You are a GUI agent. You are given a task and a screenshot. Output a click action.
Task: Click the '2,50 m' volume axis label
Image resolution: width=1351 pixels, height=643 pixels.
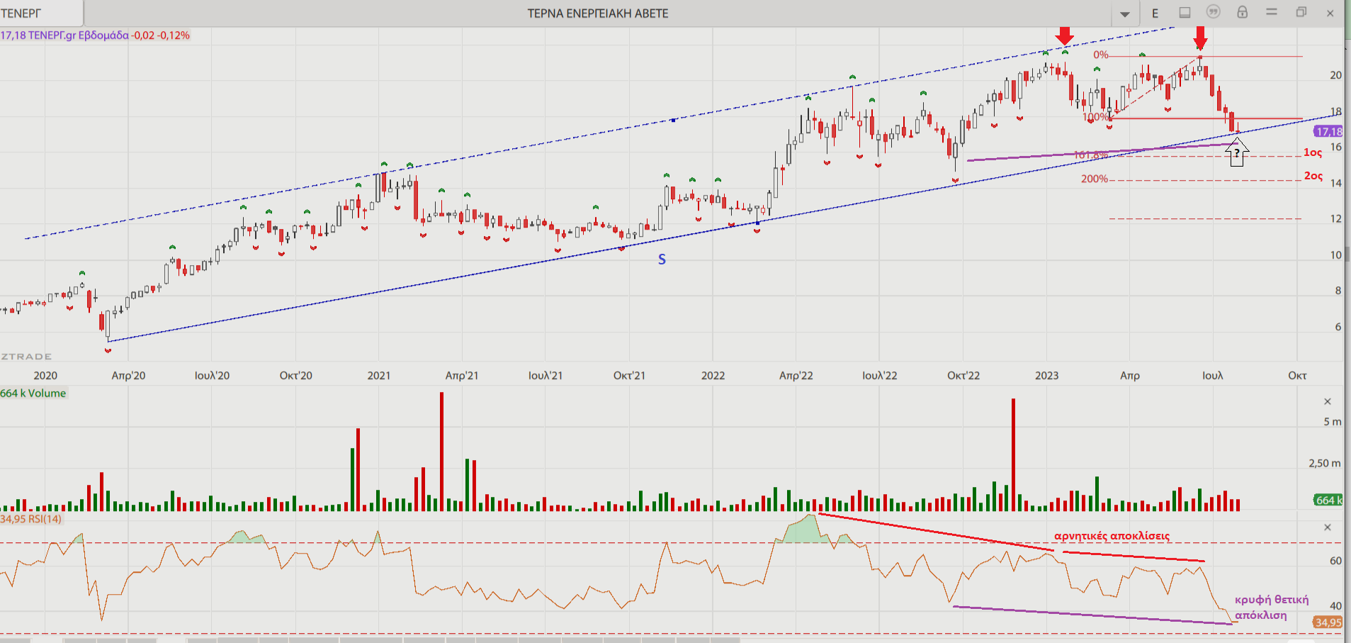coord(1324,463)
